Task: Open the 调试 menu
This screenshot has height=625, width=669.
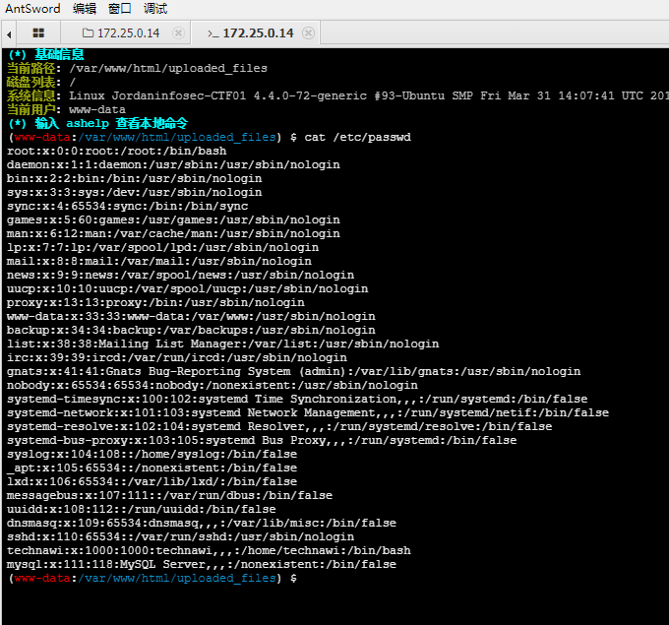Action: 155,9
